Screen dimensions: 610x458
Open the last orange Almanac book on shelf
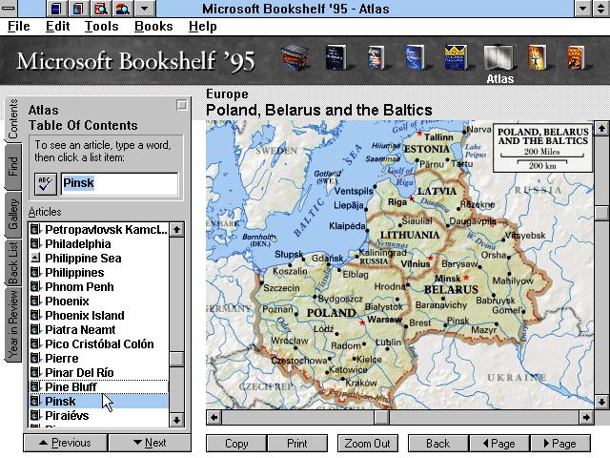point(577,58)
